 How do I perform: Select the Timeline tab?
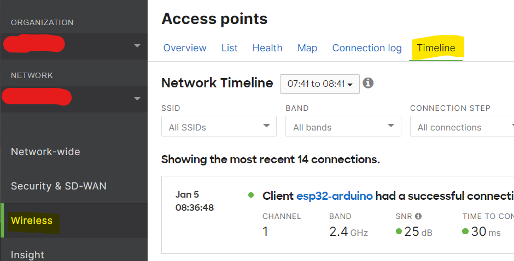(436, 48)
